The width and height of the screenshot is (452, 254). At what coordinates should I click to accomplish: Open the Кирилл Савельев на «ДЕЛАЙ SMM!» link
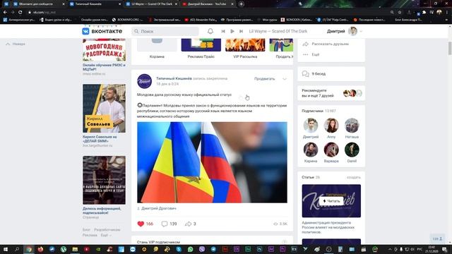coord(100,139)
